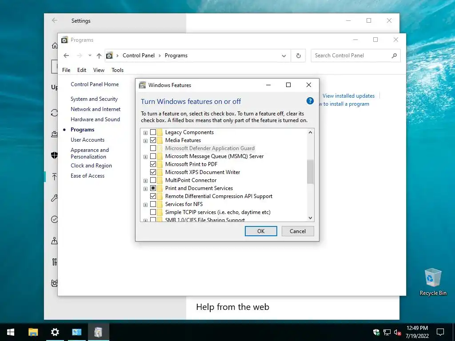Click the features list scroll up arrow
455x341 pixels.
tap(310, 132)
